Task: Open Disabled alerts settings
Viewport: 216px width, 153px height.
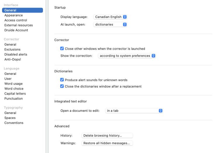Action: (16, 54)
